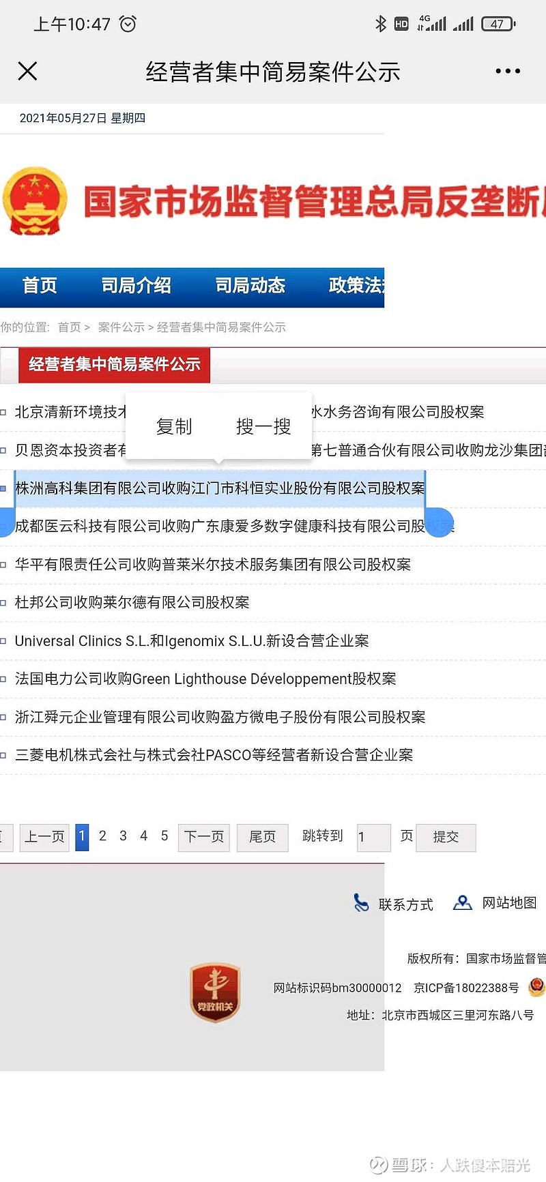Open the 网站地图 footer link
The image size is (546, 1182).
point(509,903)
